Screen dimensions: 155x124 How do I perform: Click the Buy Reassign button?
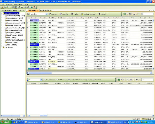click(49, 80)
